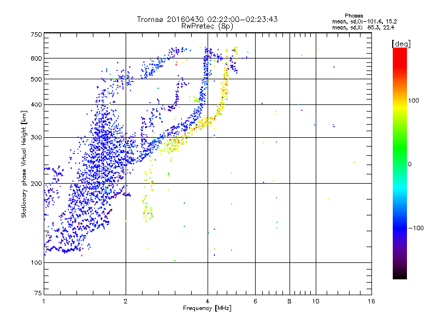
Task: Select the y-axis tick label "200"
Action: pos(36,184)
